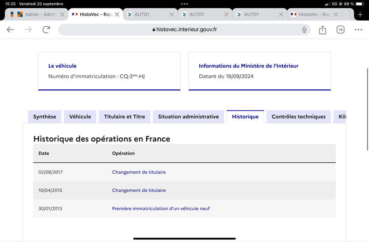Open the Véhicule tab
The image size is (369, 242).
tap(80, 117)
